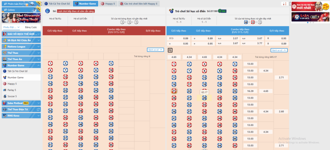Click the Phiên bản Rút Gọn button
This screenshot has height=150, width=330.
[x=21, y=4]
